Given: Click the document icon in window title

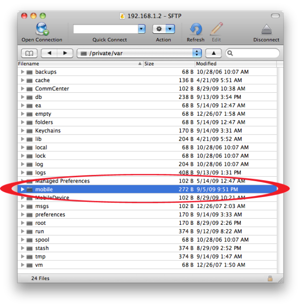Looking at the screenshot, I should click(x=122, y=16).
